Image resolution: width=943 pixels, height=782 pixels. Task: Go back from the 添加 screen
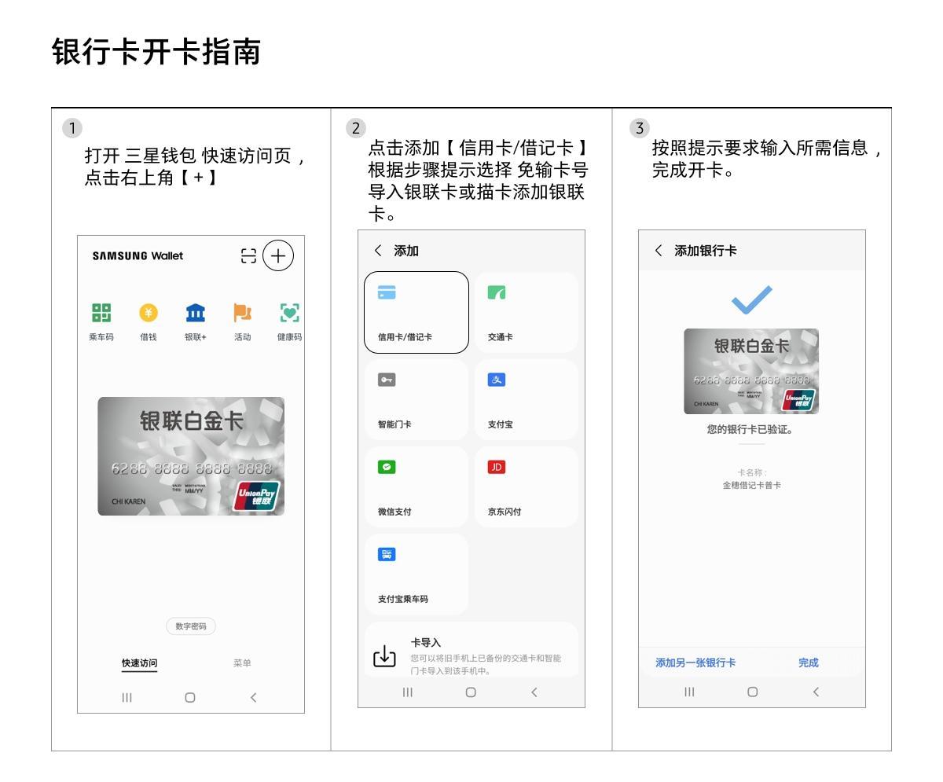click(377, 251)
